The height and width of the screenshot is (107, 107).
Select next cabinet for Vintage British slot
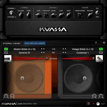tap(66, 49)
